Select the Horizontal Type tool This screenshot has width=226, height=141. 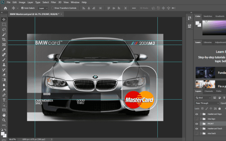pyautogui.click(x=4, y=100)
